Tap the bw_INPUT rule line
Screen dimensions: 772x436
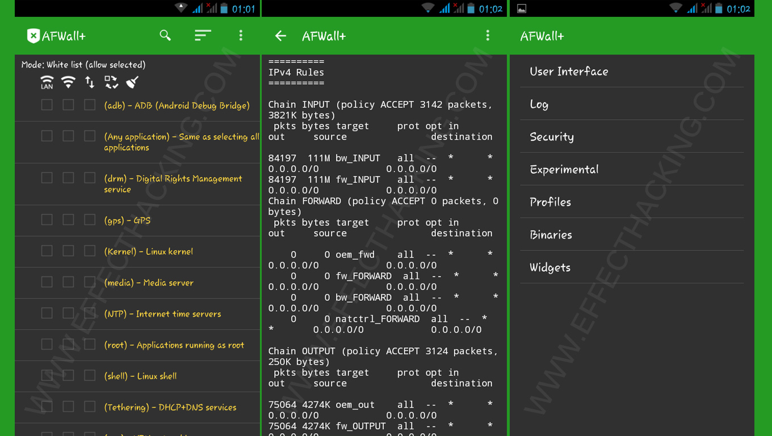[x=380, y=163]
